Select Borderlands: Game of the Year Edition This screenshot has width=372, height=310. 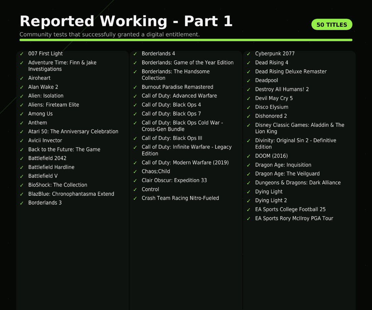pos(187,62)
